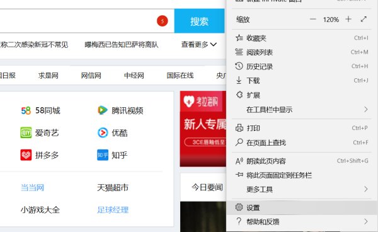Click the 知乎 blue logo icon
Image resolution: width=378 pixels, height=232 pixels.
point(103,155)
